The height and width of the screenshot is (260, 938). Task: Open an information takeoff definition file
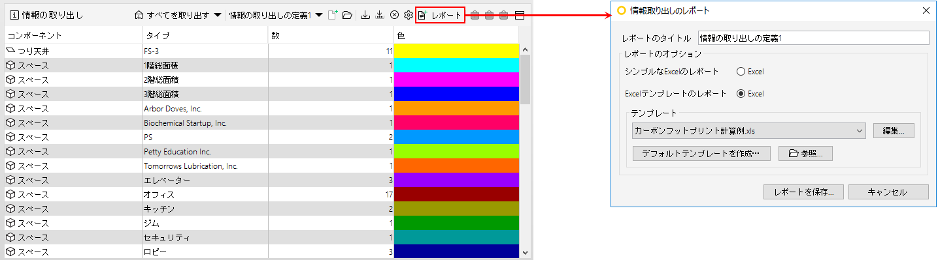tap(347, 15)
